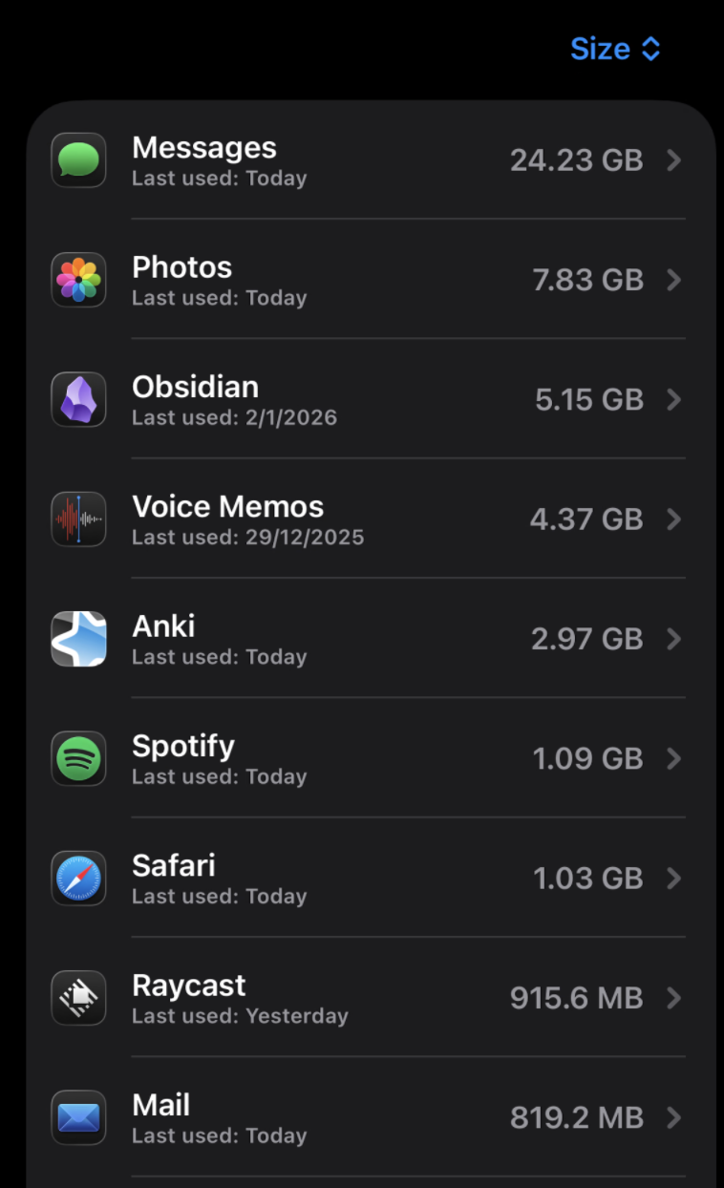The height and width of the screenshot is (1188, 724).
Task: Tap the Spotify app icon
Action: coord(78,758)
